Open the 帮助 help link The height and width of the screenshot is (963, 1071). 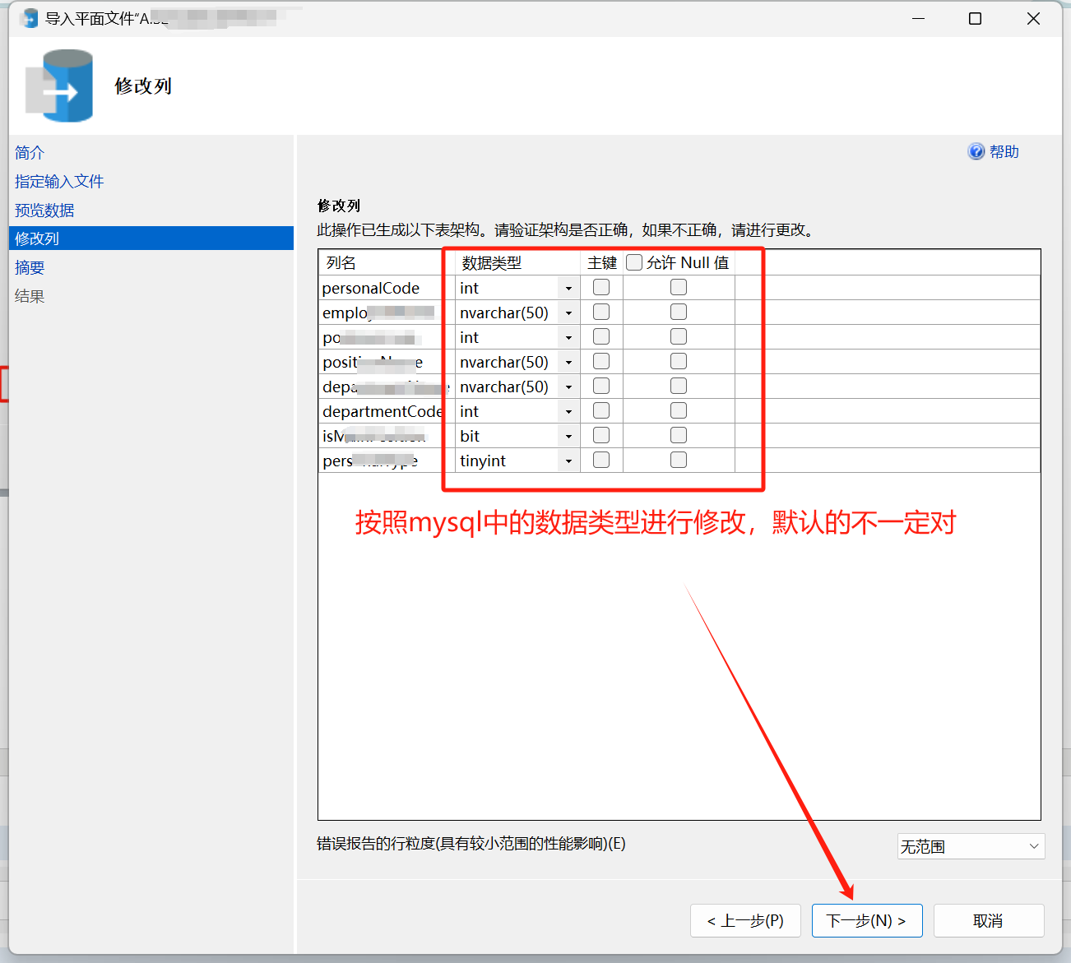click(x=1004, y=151)
